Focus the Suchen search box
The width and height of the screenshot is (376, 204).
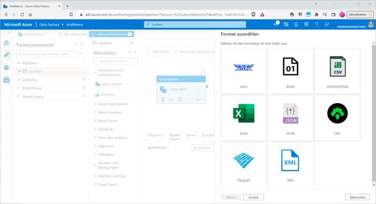click(x=195, y=24)
